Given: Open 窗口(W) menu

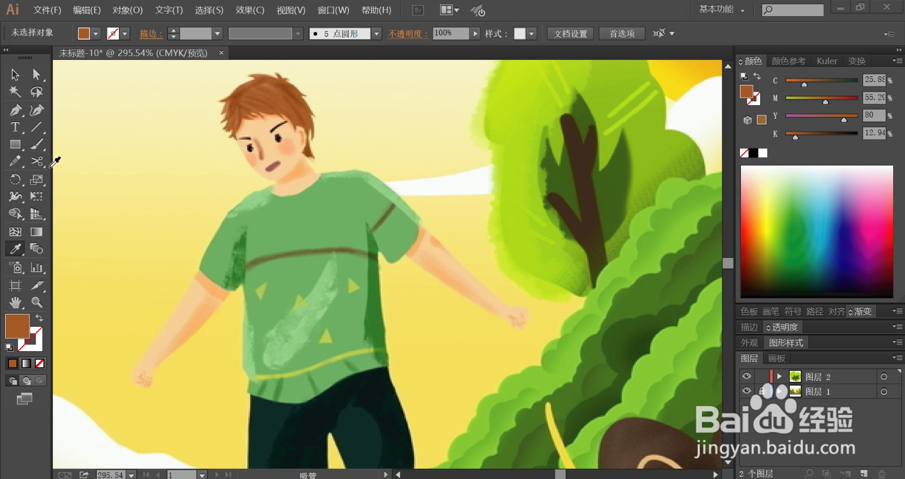Looking at the screenshot, I should pyautogui.click(x=333, y=10).
